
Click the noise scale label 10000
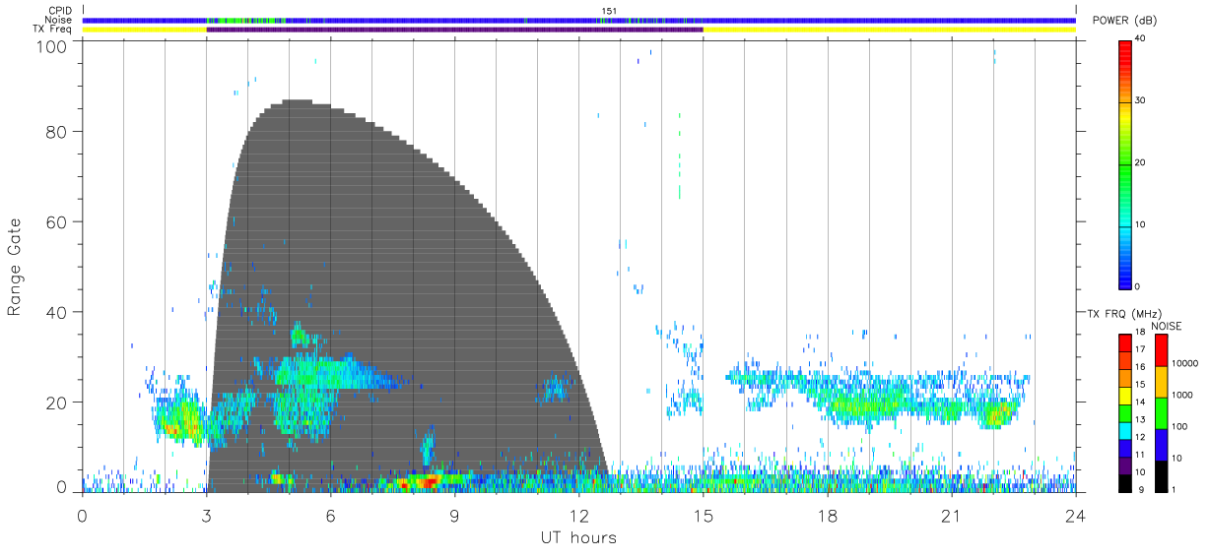[x=1187, y=363]
